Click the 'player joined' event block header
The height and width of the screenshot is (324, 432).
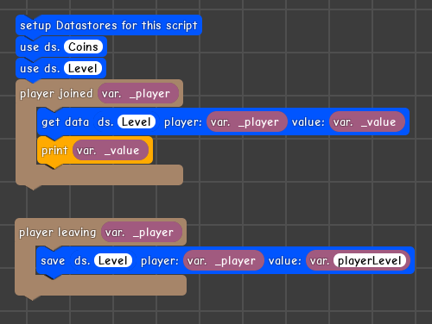point(56,94)
